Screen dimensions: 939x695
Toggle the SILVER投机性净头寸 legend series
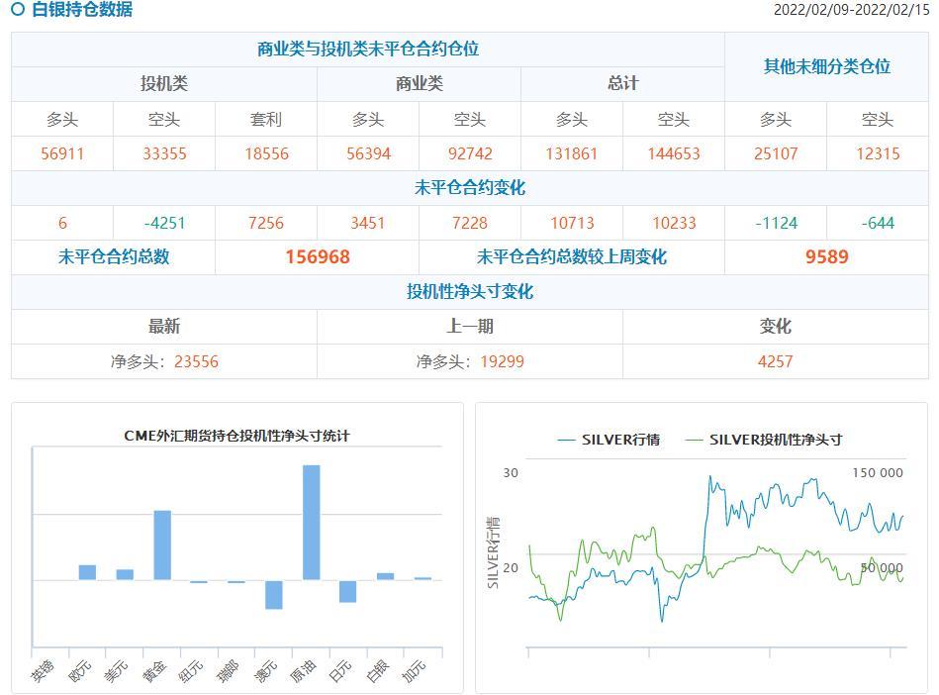coord(763,440)
